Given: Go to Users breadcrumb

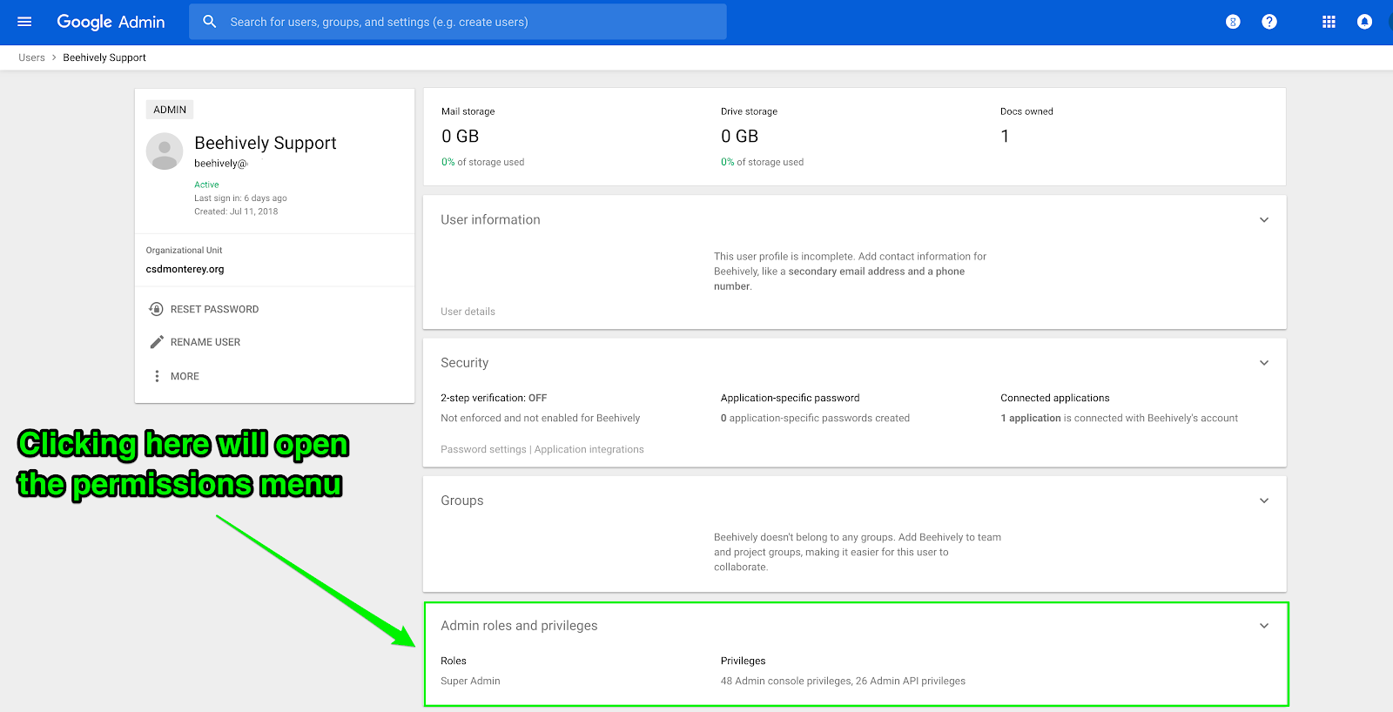Looking at the screenshot, I should click(31, 57).
